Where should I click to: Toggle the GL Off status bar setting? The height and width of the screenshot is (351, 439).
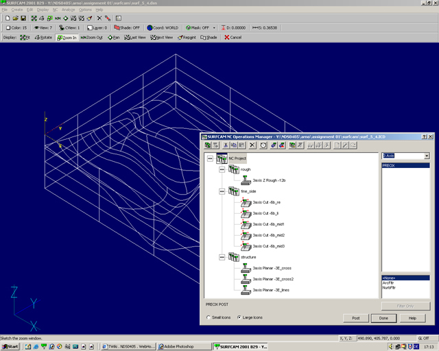(x=423, y=339)
